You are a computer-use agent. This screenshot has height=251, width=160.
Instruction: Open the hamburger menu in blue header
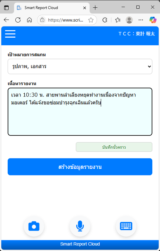pyautogui.click(x=10, y=34)
